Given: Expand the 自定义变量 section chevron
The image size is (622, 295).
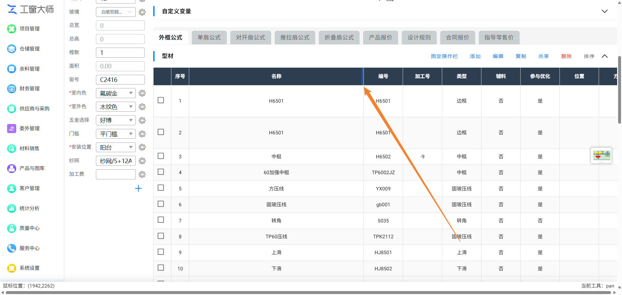Looking at the screenshot, I should coord(605,11).
